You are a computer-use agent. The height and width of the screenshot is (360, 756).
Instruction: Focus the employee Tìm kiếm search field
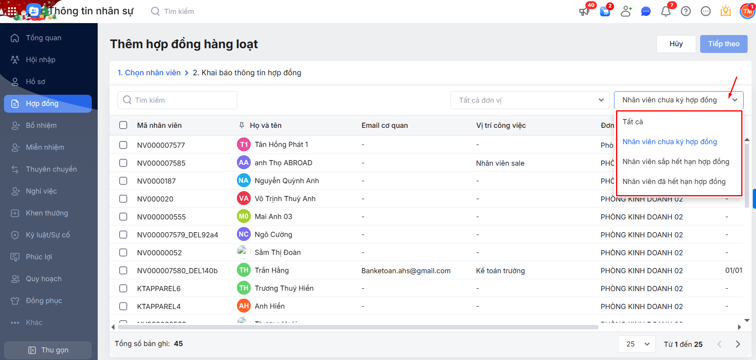tap(177, 100)
